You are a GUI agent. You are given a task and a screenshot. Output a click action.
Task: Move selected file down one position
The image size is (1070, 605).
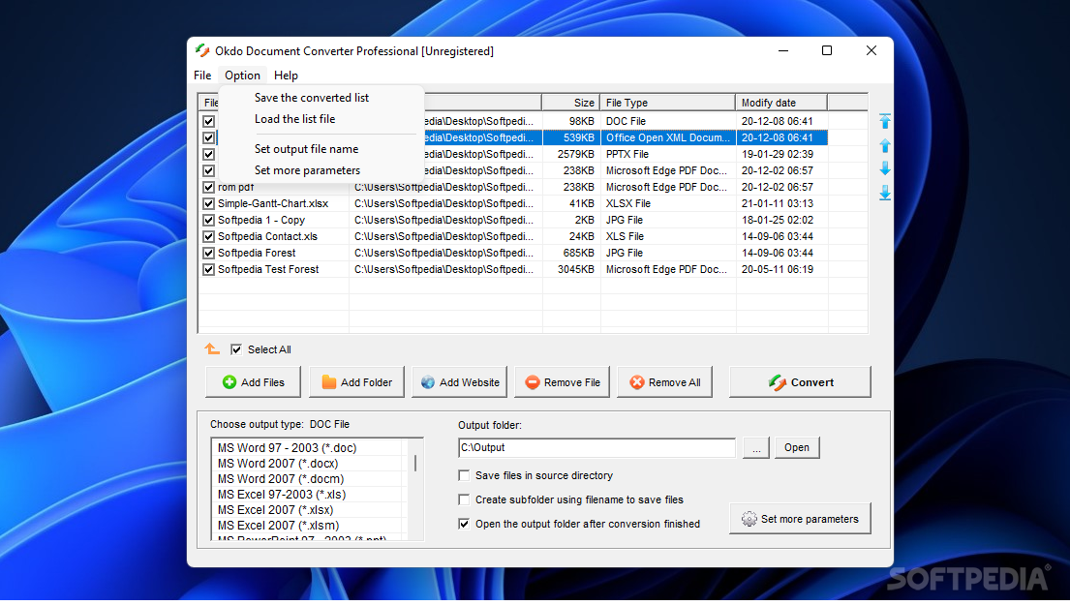point(884,168)
